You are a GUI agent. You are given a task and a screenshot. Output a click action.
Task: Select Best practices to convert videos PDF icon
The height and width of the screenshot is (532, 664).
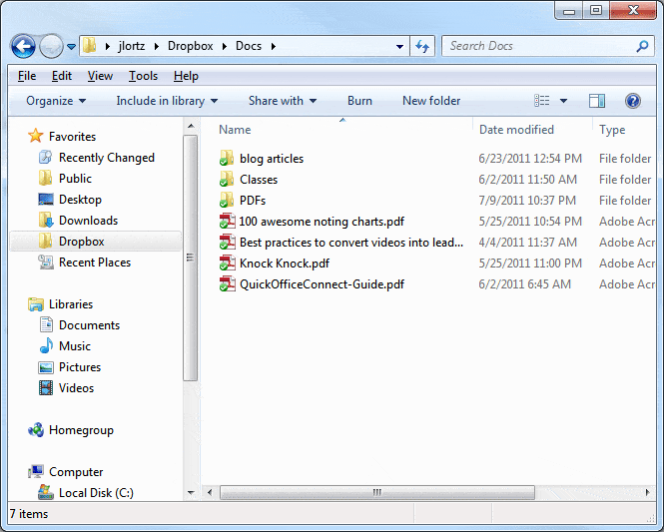[x=227, y=243]
